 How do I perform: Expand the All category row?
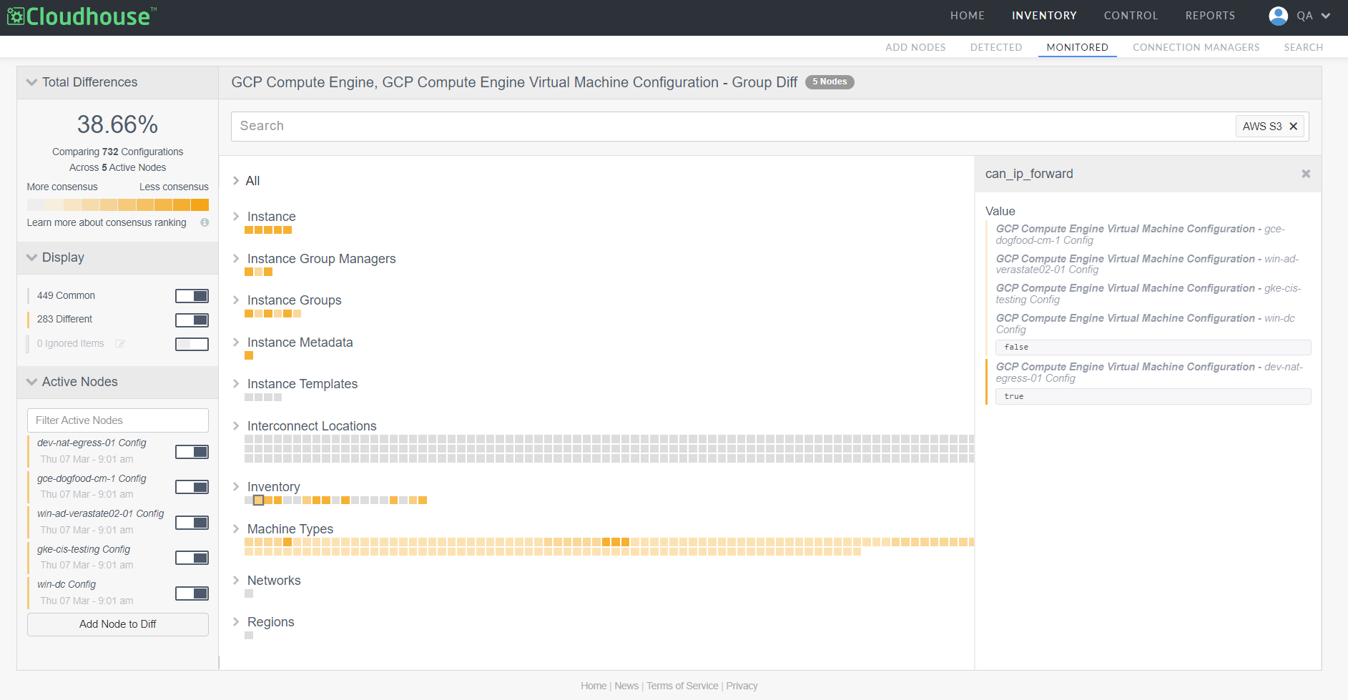tap(236, 181)
